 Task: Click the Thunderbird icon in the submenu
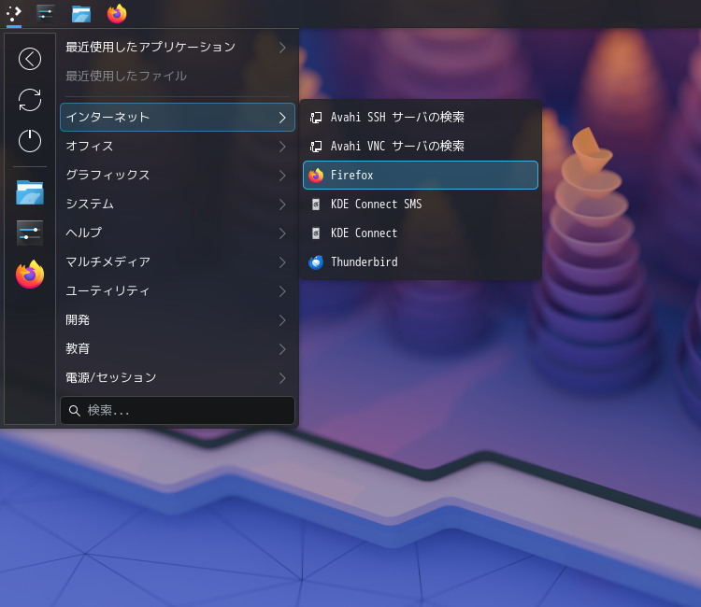tap(316, 262)
